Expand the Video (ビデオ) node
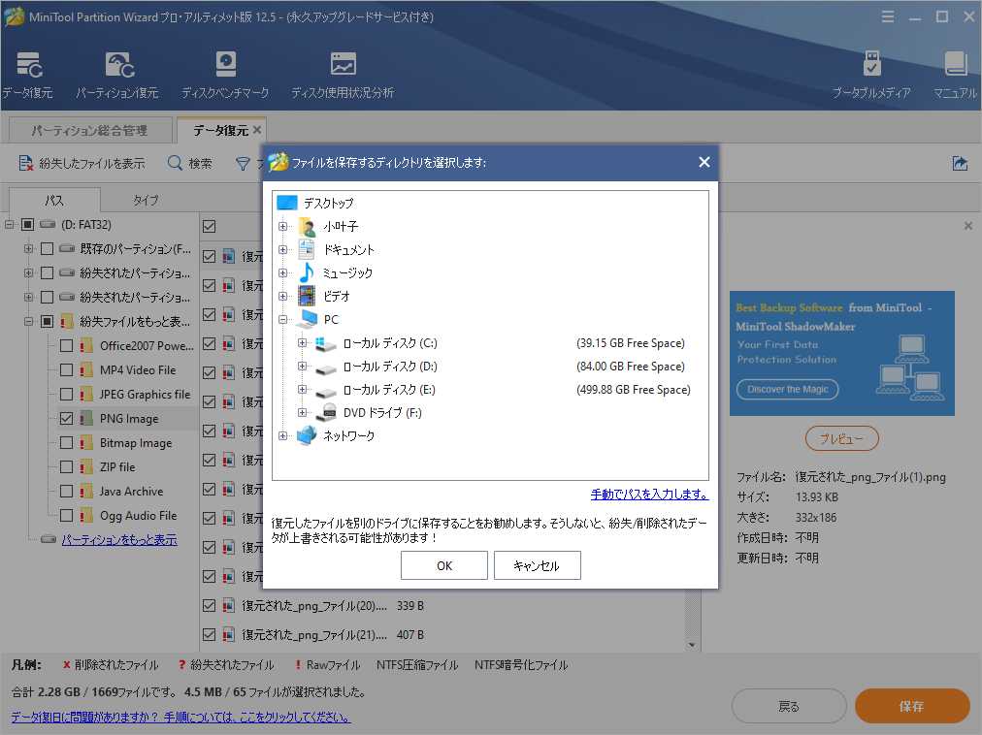 point(283,296)
